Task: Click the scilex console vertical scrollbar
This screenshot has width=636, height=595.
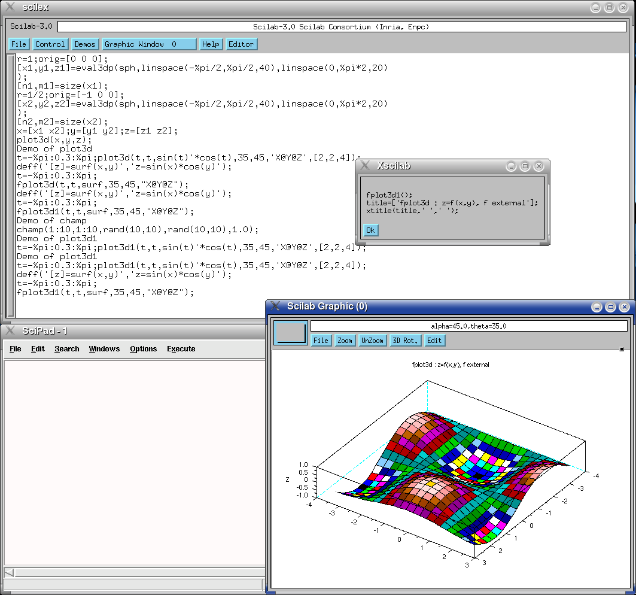Action: pyautogui.click(x=11, y=185)
